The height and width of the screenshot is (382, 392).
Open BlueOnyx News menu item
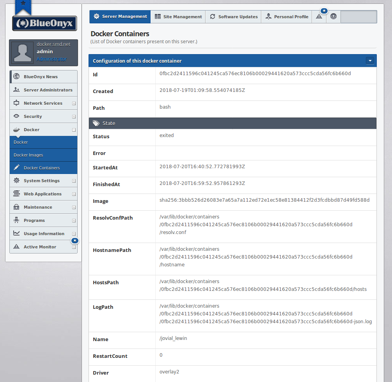tap(44, 77)
